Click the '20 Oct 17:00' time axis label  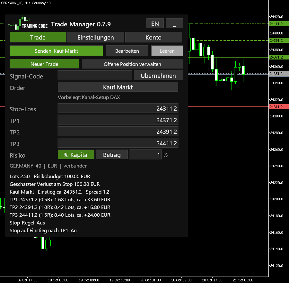[x=212, y=280]
